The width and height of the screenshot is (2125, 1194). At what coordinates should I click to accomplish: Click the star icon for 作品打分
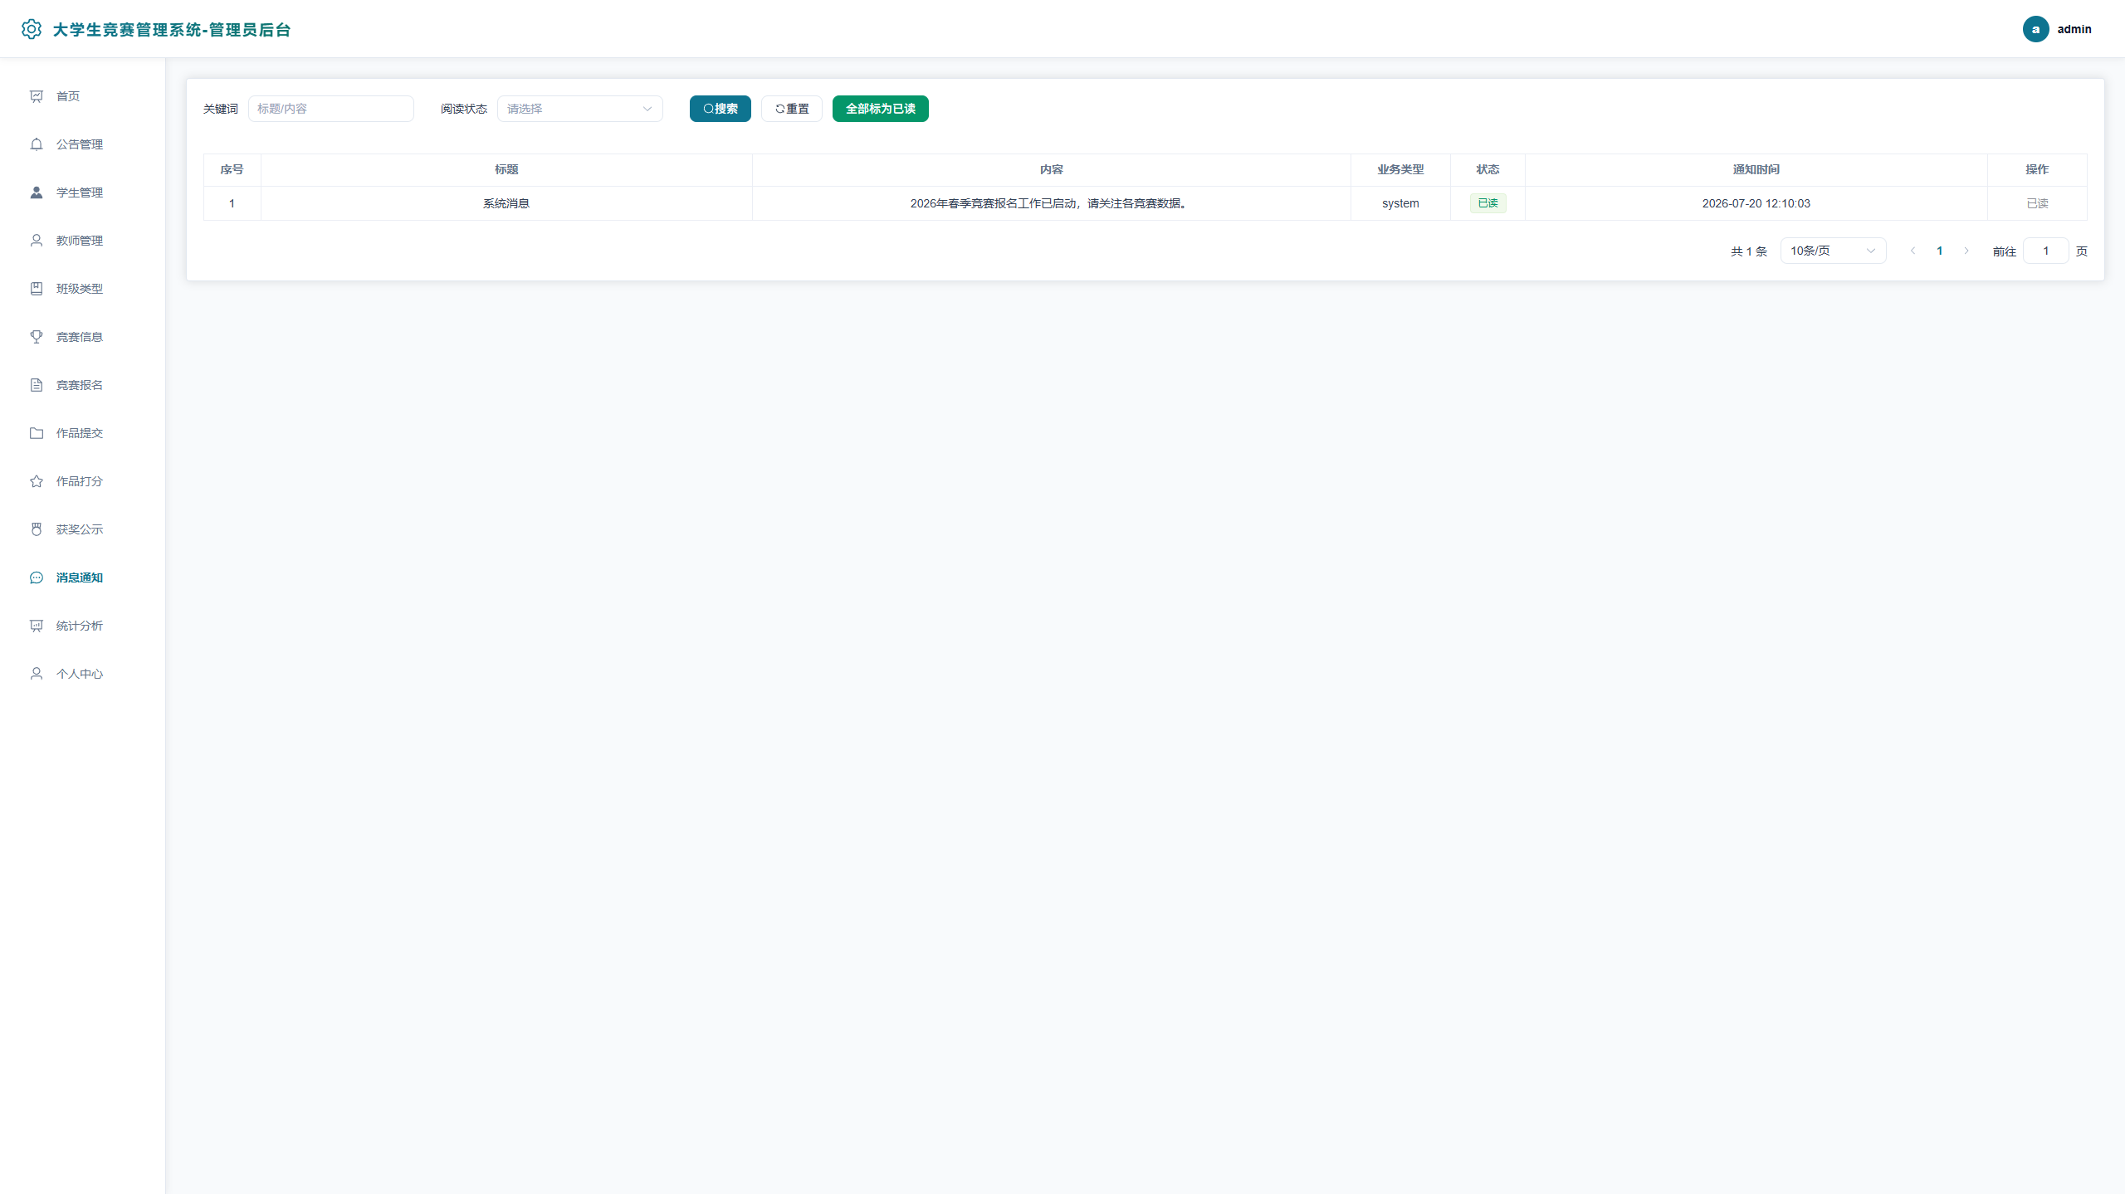coord(37,481)
